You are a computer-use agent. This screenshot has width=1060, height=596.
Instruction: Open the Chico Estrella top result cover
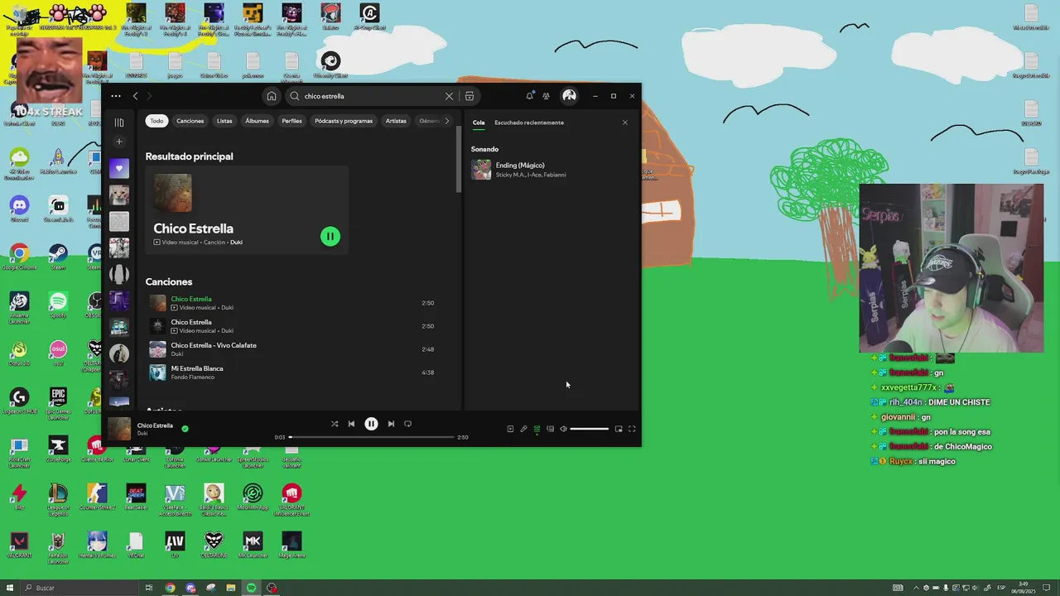click(x=173, y=193)
